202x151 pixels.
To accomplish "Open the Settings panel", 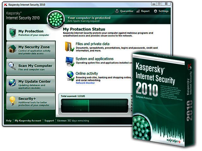I will coord(161,11).
